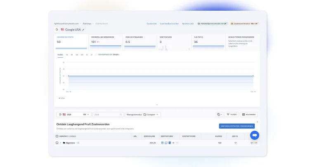The height and width of the screenshot is (167, 317).
Task: Select the 2Y time range
Action: 92,55
